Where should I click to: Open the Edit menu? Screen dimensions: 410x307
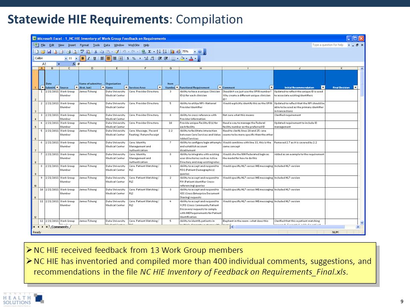[x=52, y=45]
